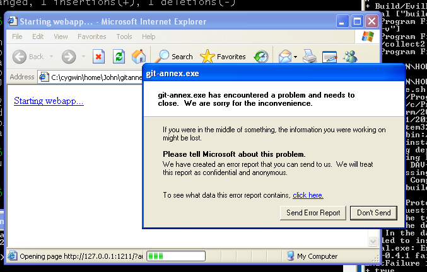Click the git-annex.exe dialog title bar
Screen dimensions: 427x272
coord(274,74)
